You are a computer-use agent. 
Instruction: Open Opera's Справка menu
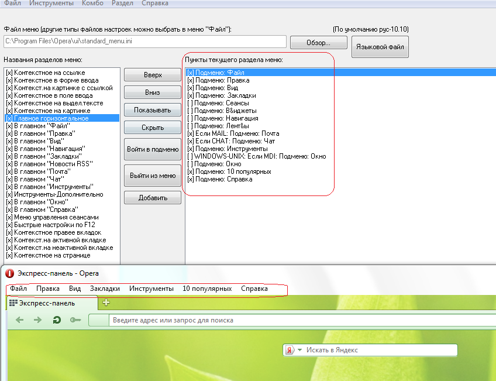click(254, 289)
